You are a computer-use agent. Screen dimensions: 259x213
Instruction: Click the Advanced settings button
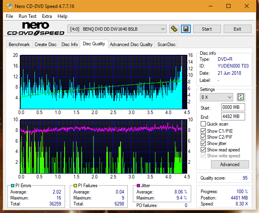click(230, 165)
